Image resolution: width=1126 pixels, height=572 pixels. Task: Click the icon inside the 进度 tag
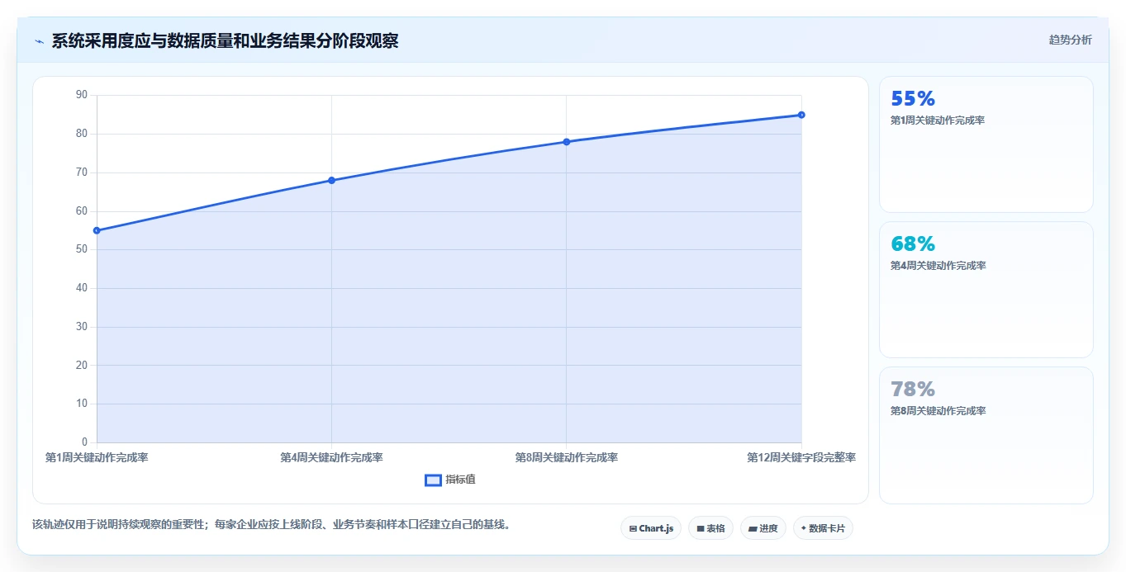(x=753, y=528)
